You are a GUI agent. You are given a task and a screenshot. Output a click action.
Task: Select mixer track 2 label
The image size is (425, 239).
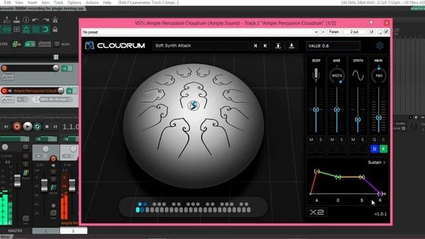(x=74, y=231)
